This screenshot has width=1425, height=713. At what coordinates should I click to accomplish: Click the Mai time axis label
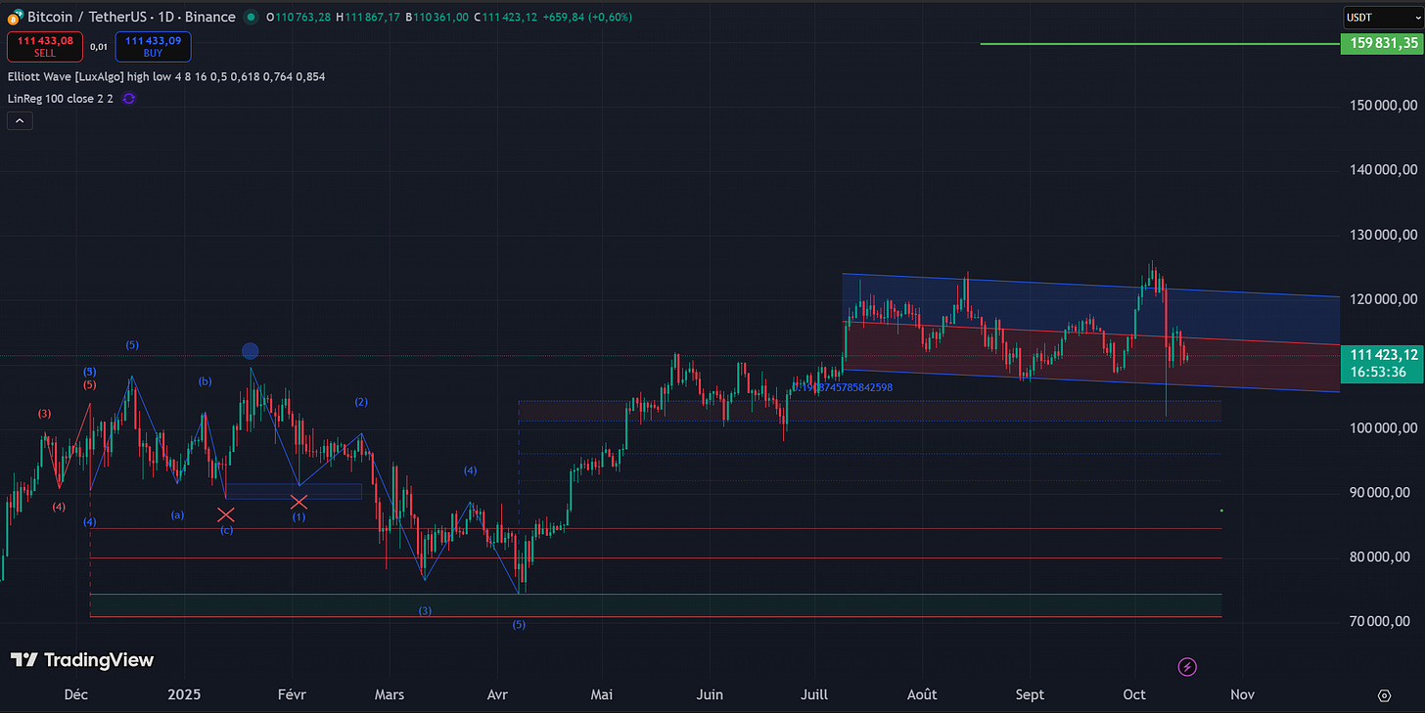point(602,694)
